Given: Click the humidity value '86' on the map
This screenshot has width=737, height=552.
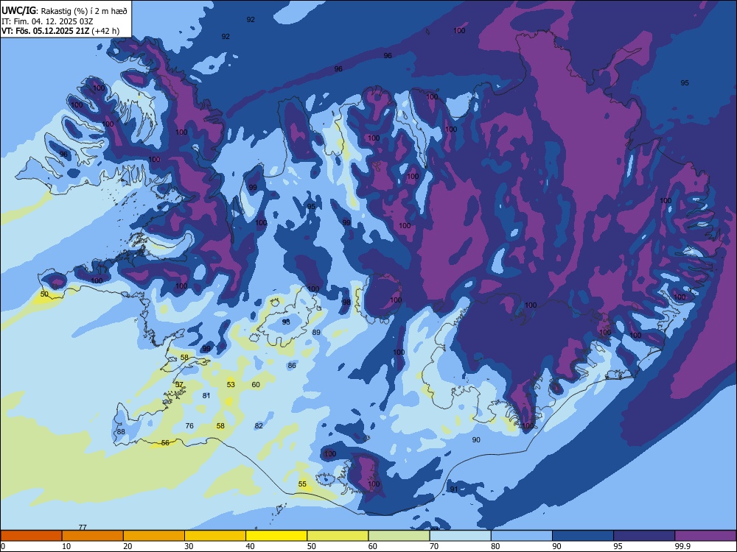Looking at the screenshot, I should pos(292,365).
